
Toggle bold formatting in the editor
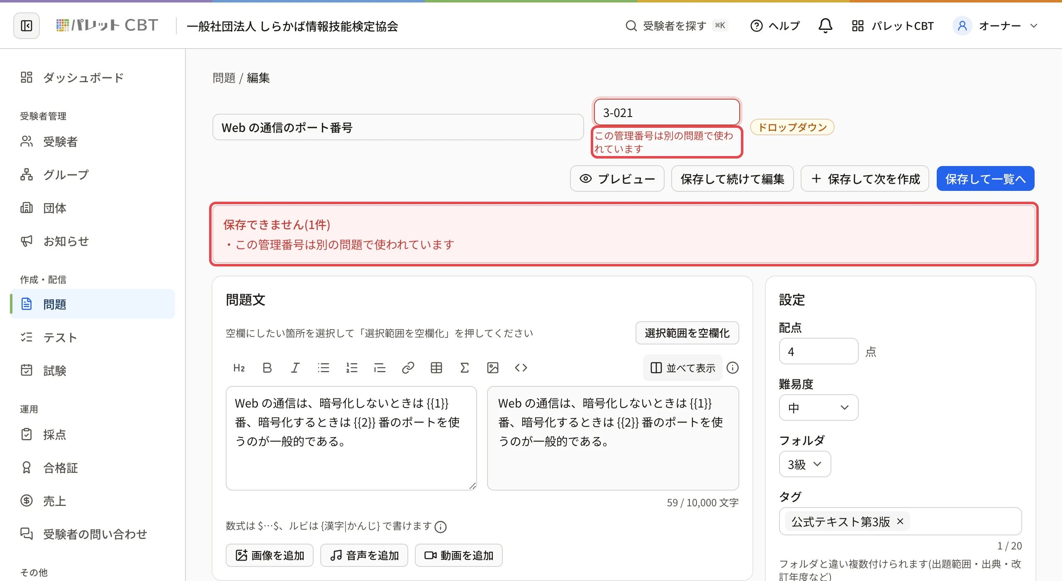coord(267,368)
